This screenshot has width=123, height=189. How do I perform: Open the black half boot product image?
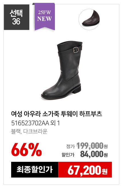click(x=61, y=70)
